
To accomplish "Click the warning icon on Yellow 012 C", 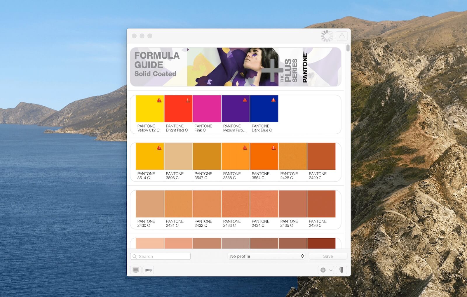I will coord(159,100).
